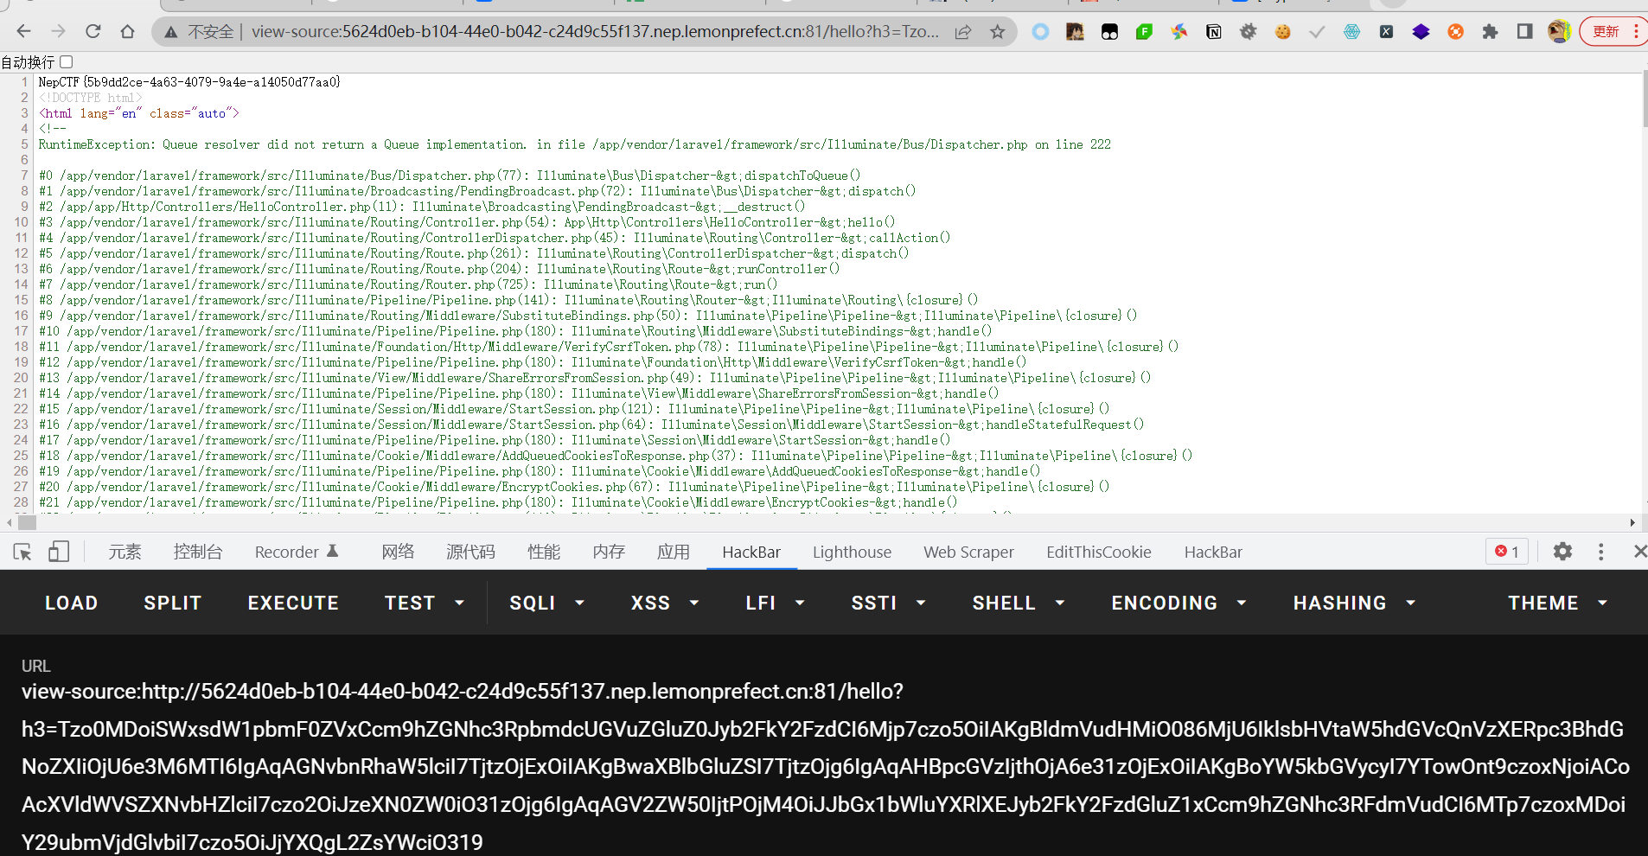
Task: Click the SPLIT button in HackBar
Action: tap(172, 603)
